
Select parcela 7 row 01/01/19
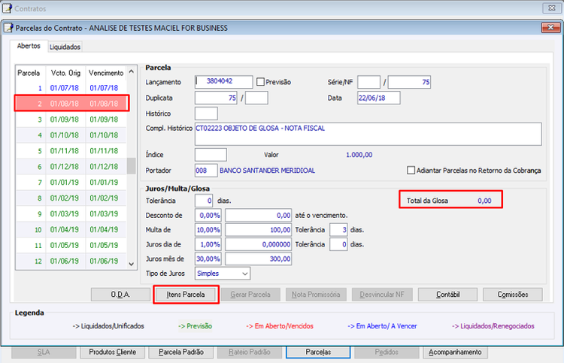click(71, 182)
